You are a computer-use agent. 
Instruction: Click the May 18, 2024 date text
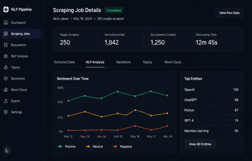coord(83,19)
